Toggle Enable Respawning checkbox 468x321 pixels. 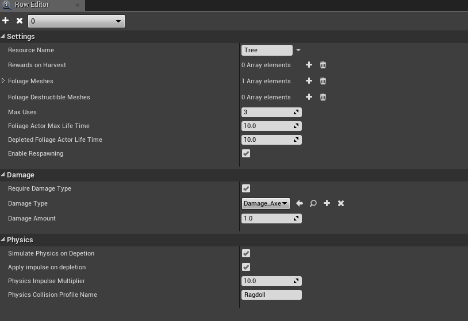[x=246, y=153]
